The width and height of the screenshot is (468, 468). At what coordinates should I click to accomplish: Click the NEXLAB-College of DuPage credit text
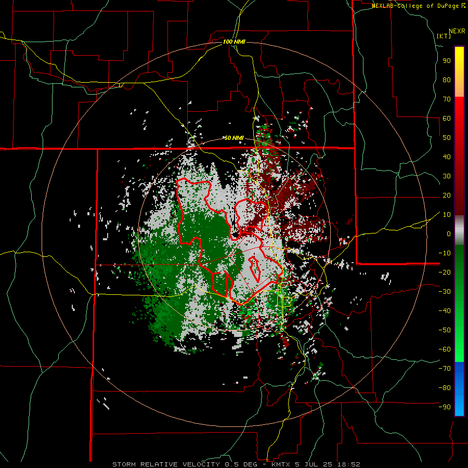[417, 6]
